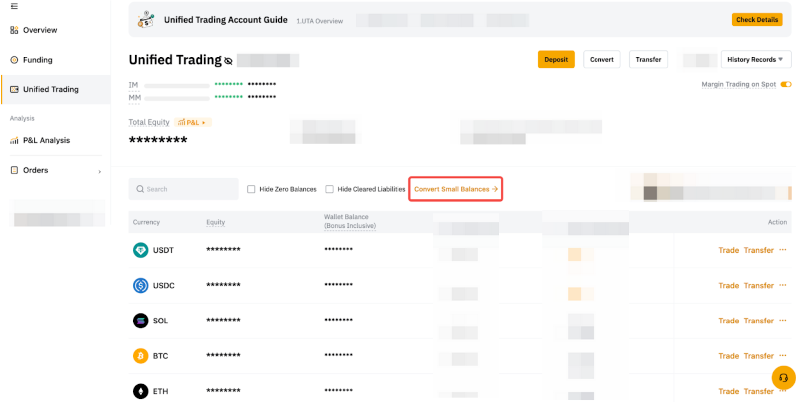Click the Convert Small Balances link
This screenshot has width=796, height=402.
[x=455, y=189]
